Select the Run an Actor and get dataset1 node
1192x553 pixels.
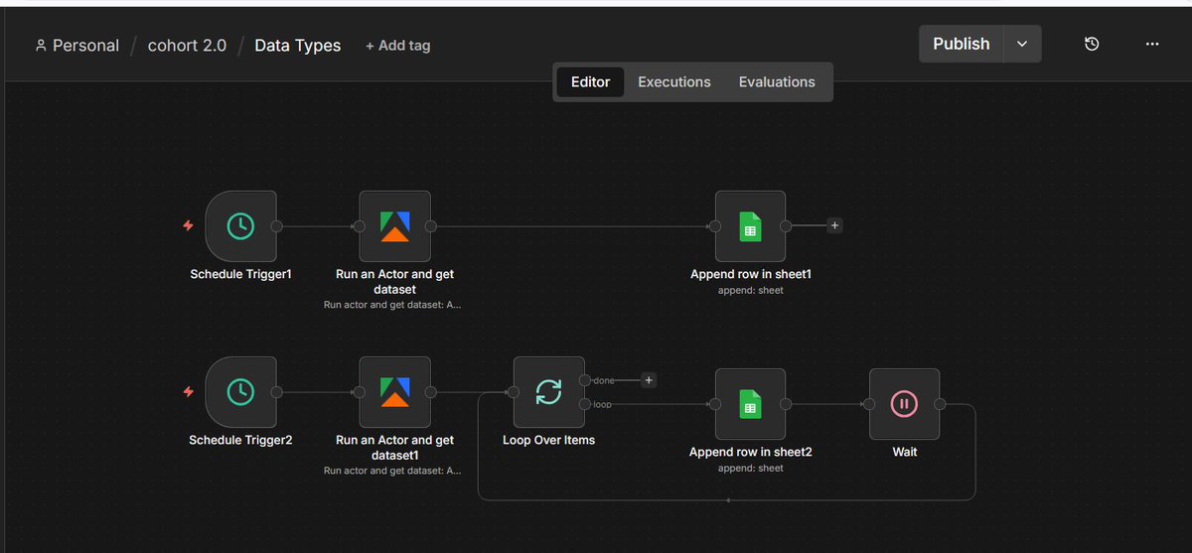click(x=394, y=392)
